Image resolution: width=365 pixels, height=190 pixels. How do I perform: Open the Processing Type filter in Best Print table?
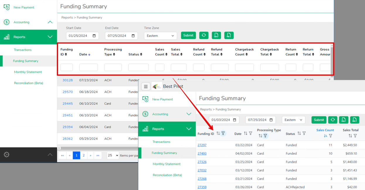(x=265, y=136)
